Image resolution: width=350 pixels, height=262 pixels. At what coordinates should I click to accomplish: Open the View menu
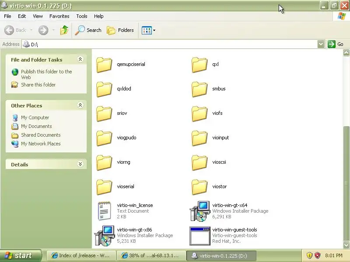point(38,16)
